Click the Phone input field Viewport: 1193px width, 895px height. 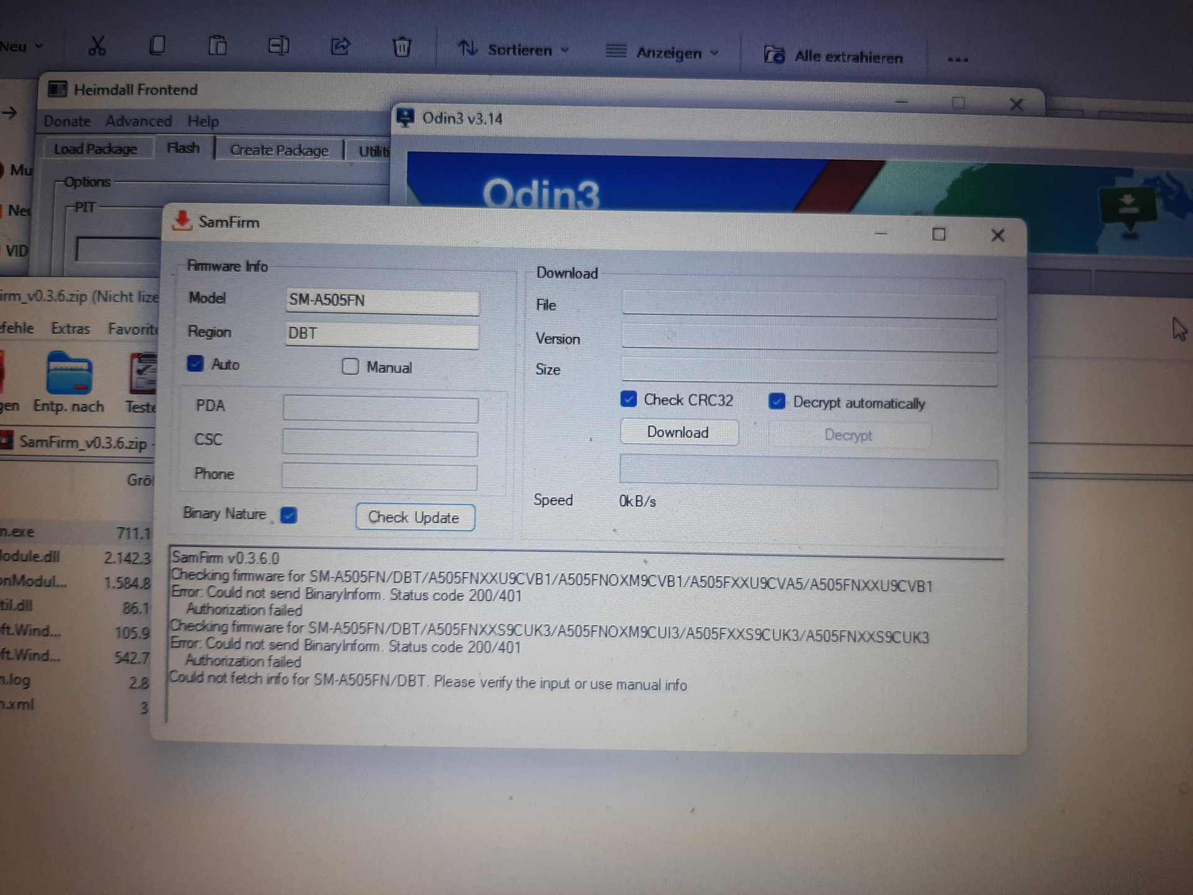click(379, 477)
